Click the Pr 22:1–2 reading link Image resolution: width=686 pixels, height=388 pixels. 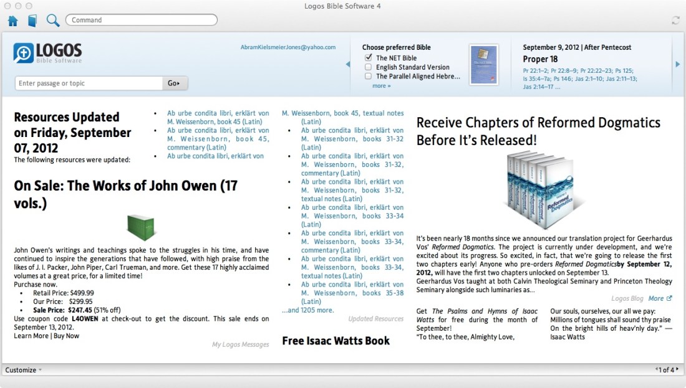coord(536,70)
